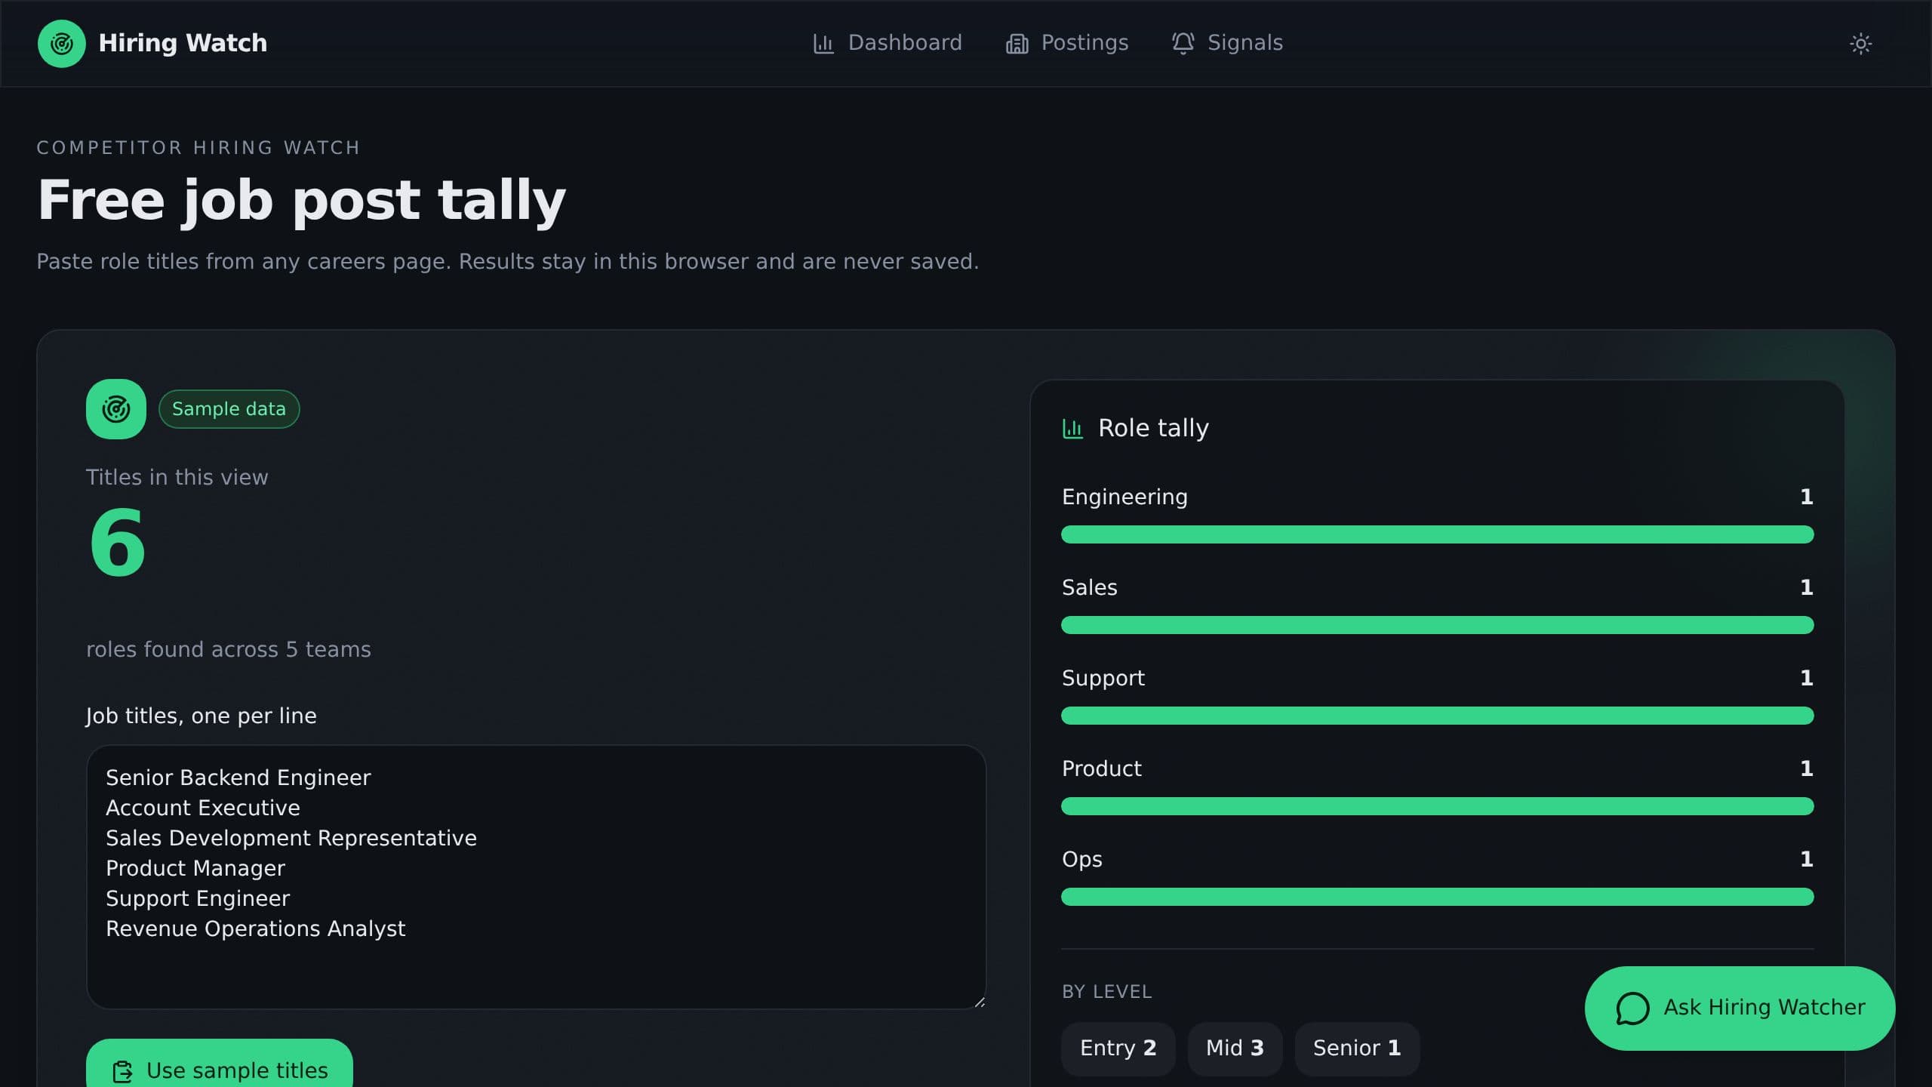Go to the Postings nav item
The image size is (1932, 1087).
[1067, 43]
